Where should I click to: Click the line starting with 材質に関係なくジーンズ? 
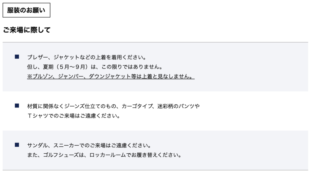tap(113, 106)
